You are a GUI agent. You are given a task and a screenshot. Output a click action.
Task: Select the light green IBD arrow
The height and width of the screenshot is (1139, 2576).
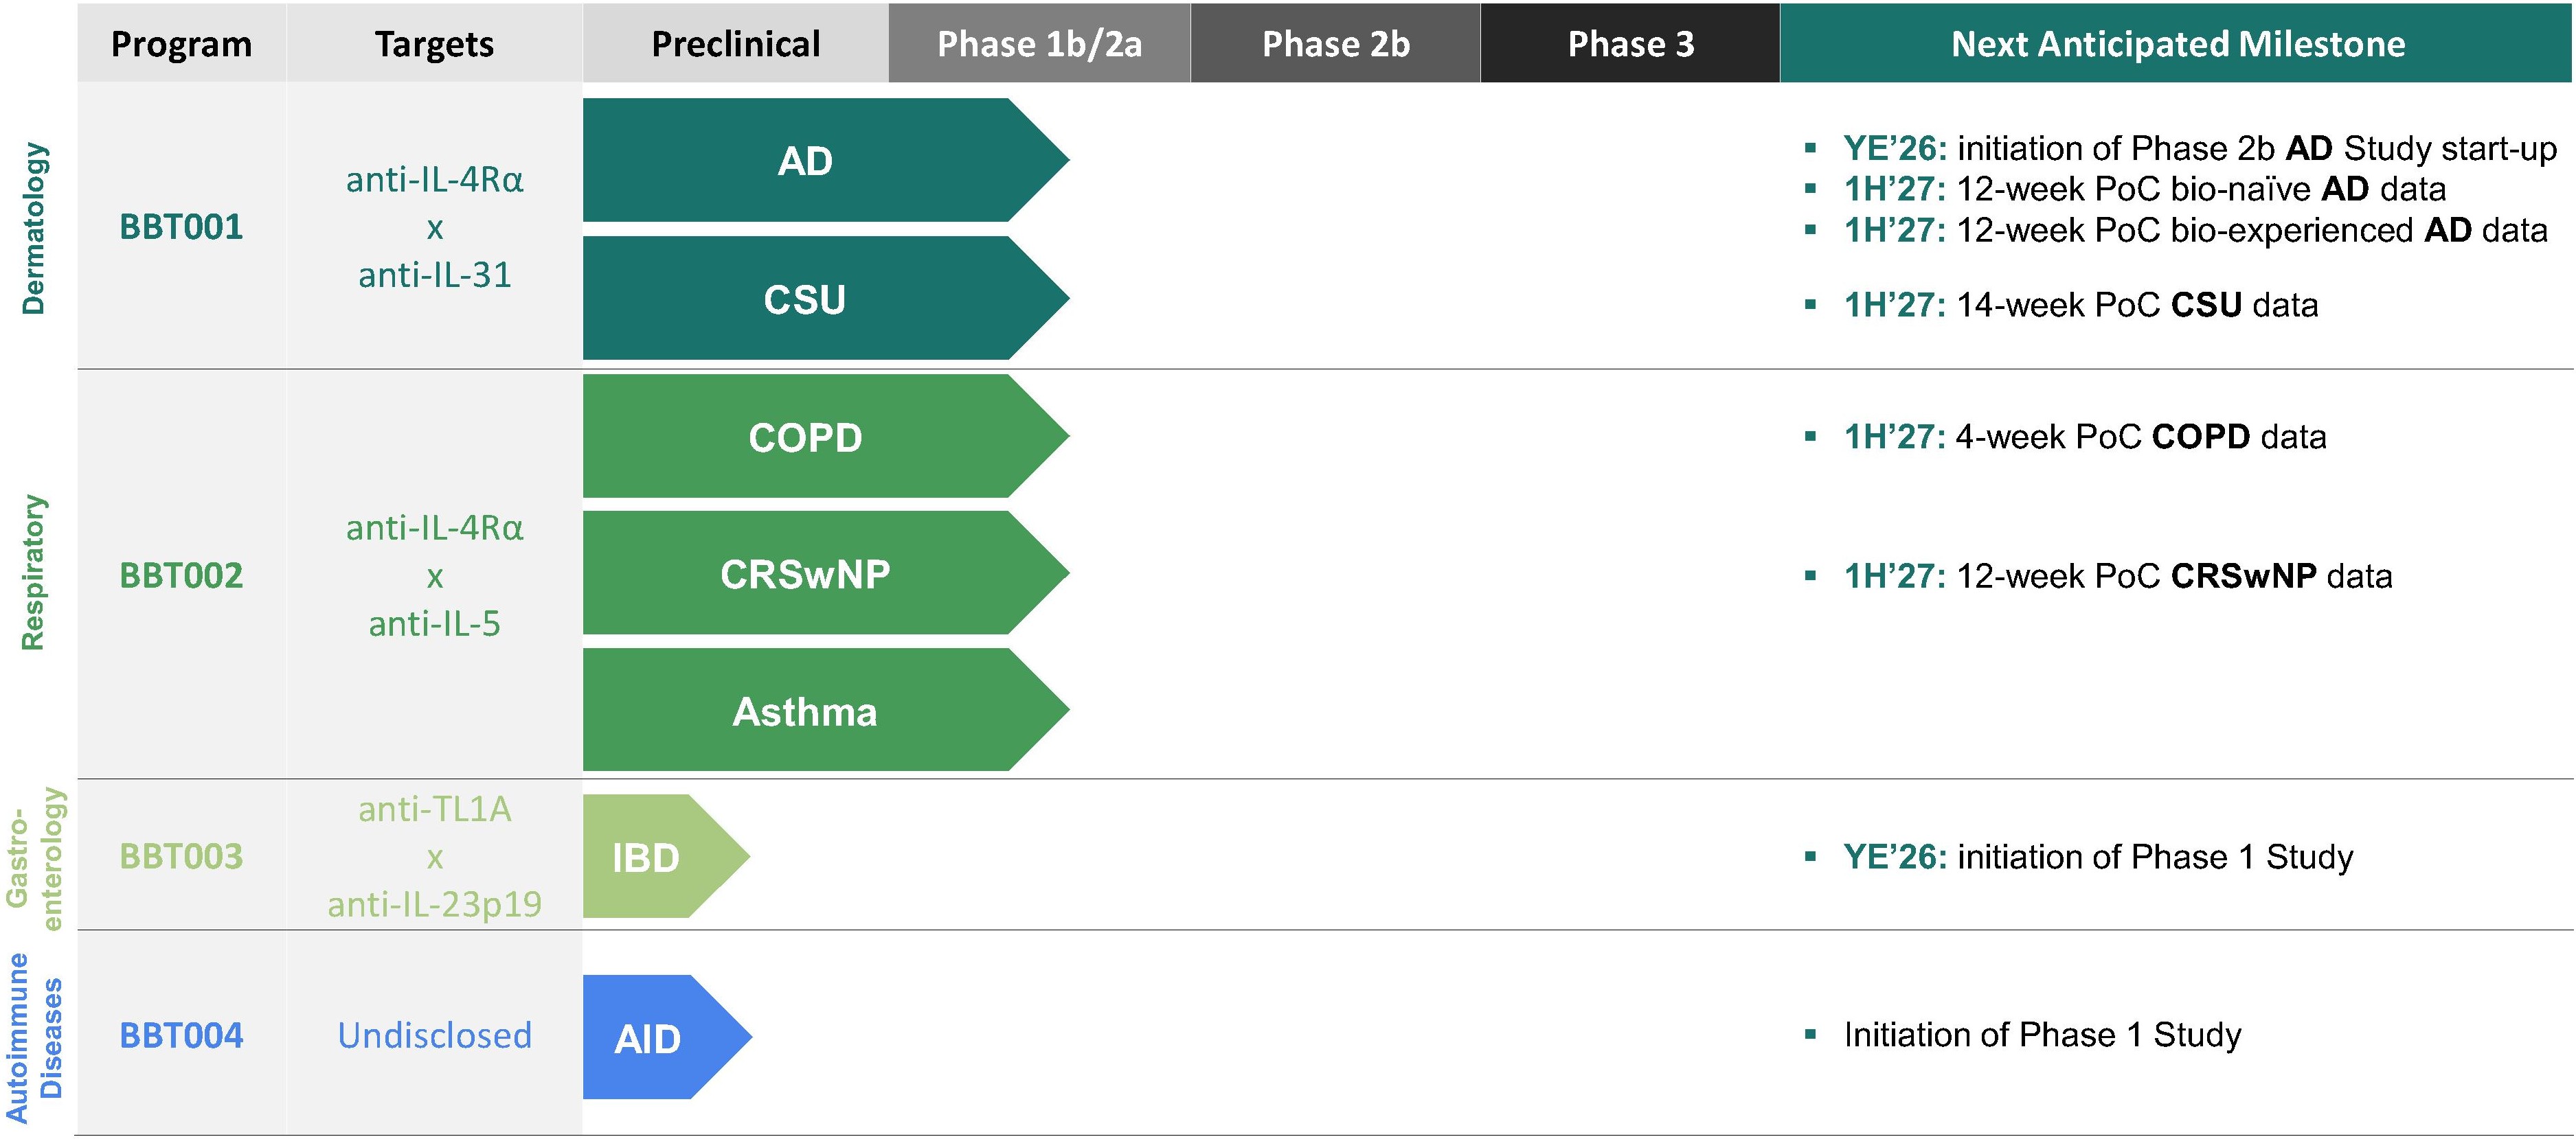pos(666,856)
